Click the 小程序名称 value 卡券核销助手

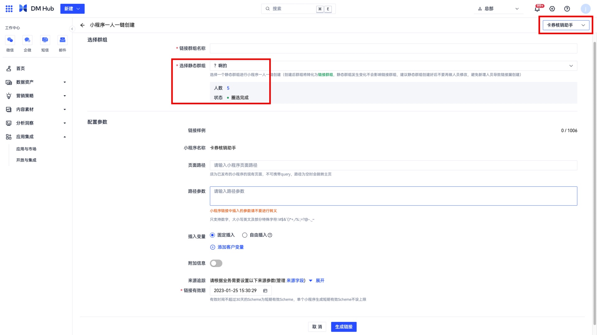tap(223, 148)
